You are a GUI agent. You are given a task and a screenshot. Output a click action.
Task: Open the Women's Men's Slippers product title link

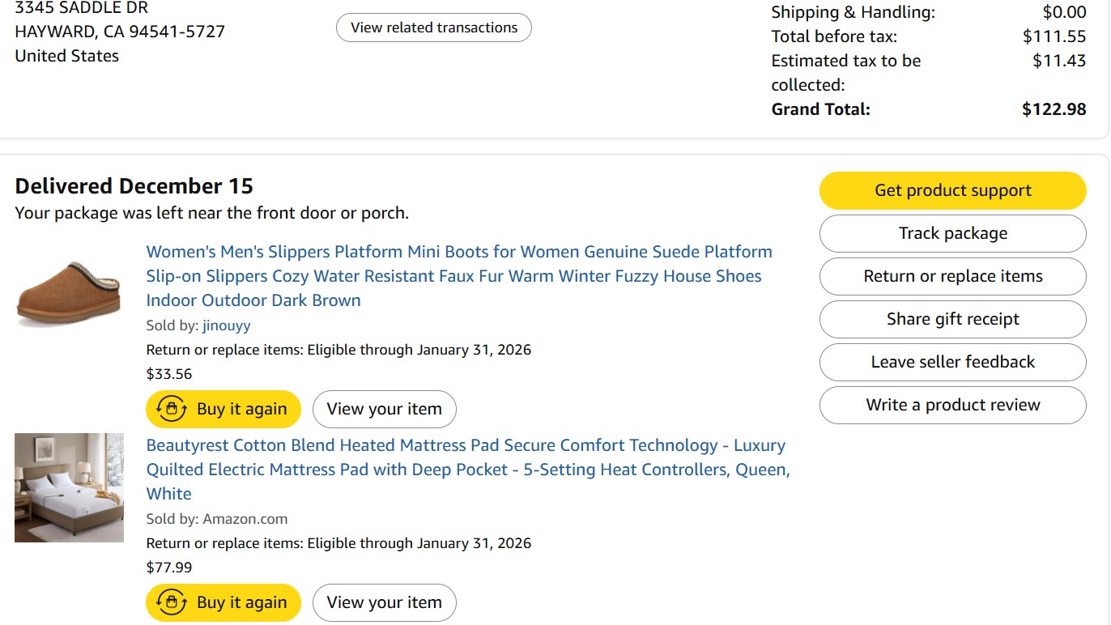459,276
